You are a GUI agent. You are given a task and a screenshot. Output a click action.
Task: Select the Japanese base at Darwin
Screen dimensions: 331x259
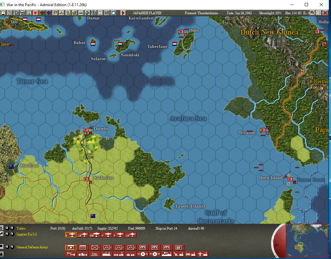86,130
